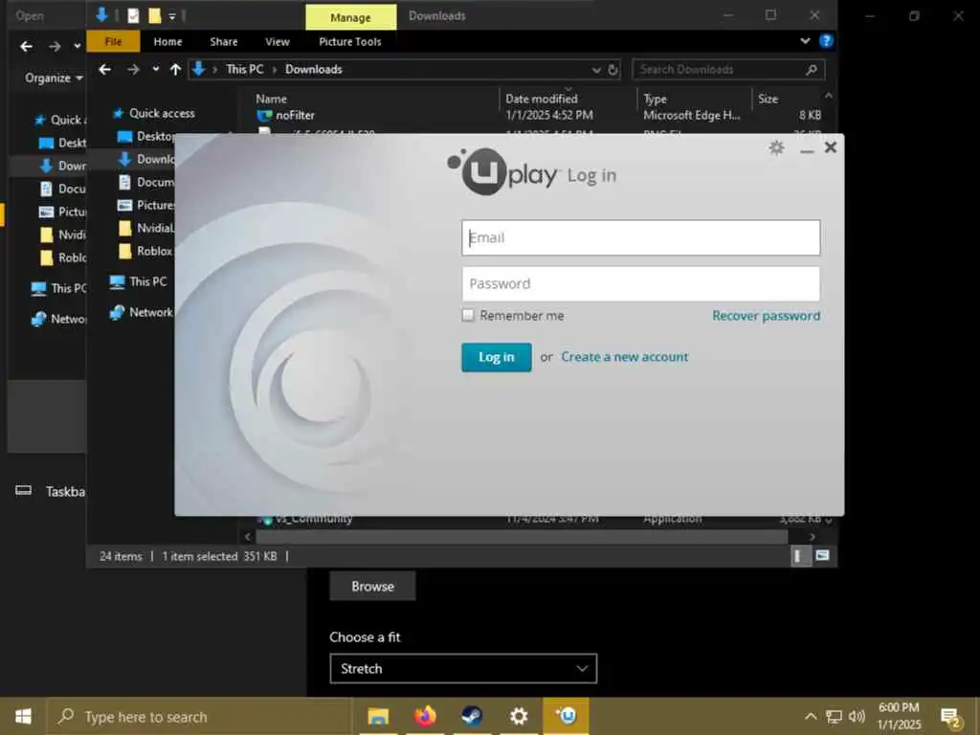Click the Browse button in Settings

tap(372, 587)
